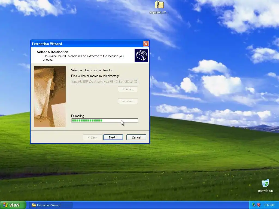Click the Password button
The image size is (279, 209).
(x=128, y=101)
